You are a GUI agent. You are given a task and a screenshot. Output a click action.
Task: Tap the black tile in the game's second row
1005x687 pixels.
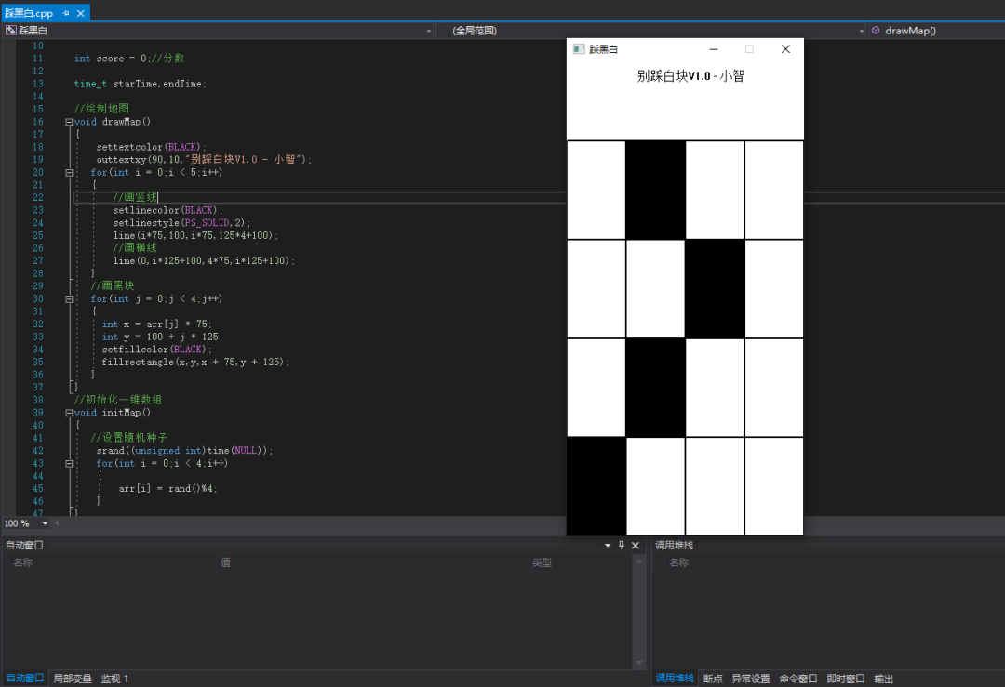coord(716,289)
